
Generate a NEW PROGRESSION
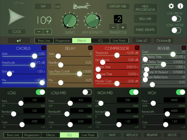[145, 8]
